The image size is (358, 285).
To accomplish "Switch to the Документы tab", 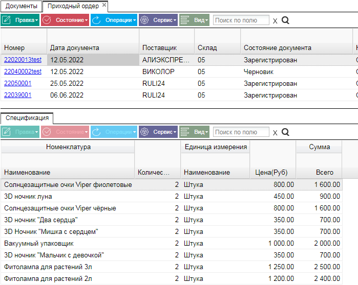I will 21,6.
